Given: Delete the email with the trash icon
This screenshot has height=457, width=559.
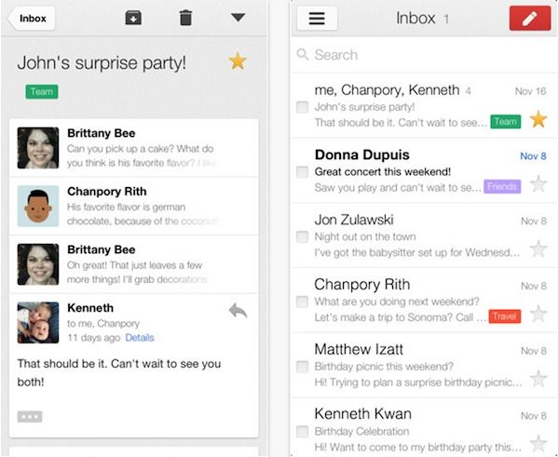Looking at the screenshot, I should click(185, 18).
